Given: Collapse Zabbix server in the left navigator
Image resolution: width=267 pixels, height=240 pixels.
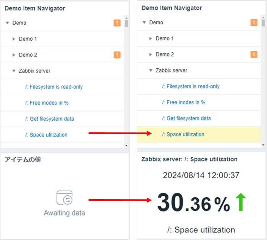Looking at the screenshot, I should (14, 71).
